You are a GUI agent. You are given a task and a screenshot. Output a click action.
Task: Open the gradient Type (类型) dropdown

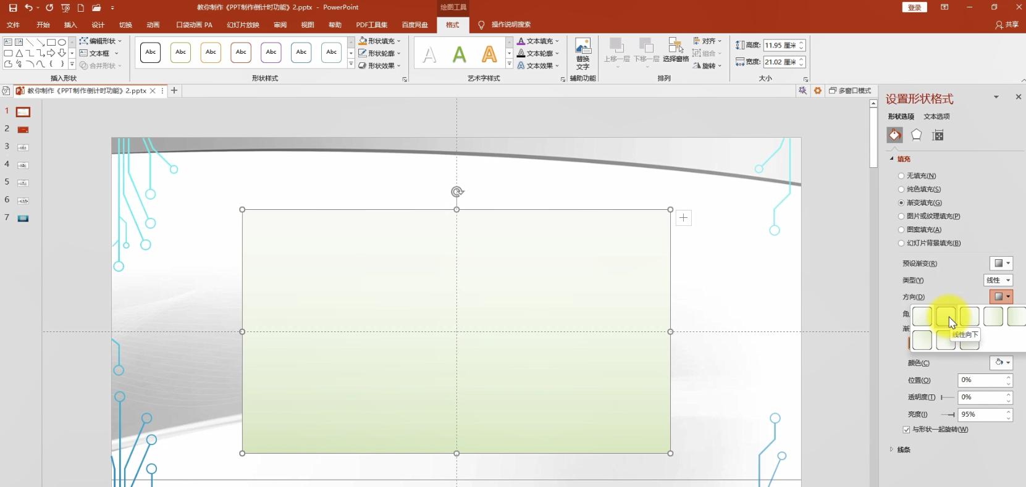coord(998,280)
